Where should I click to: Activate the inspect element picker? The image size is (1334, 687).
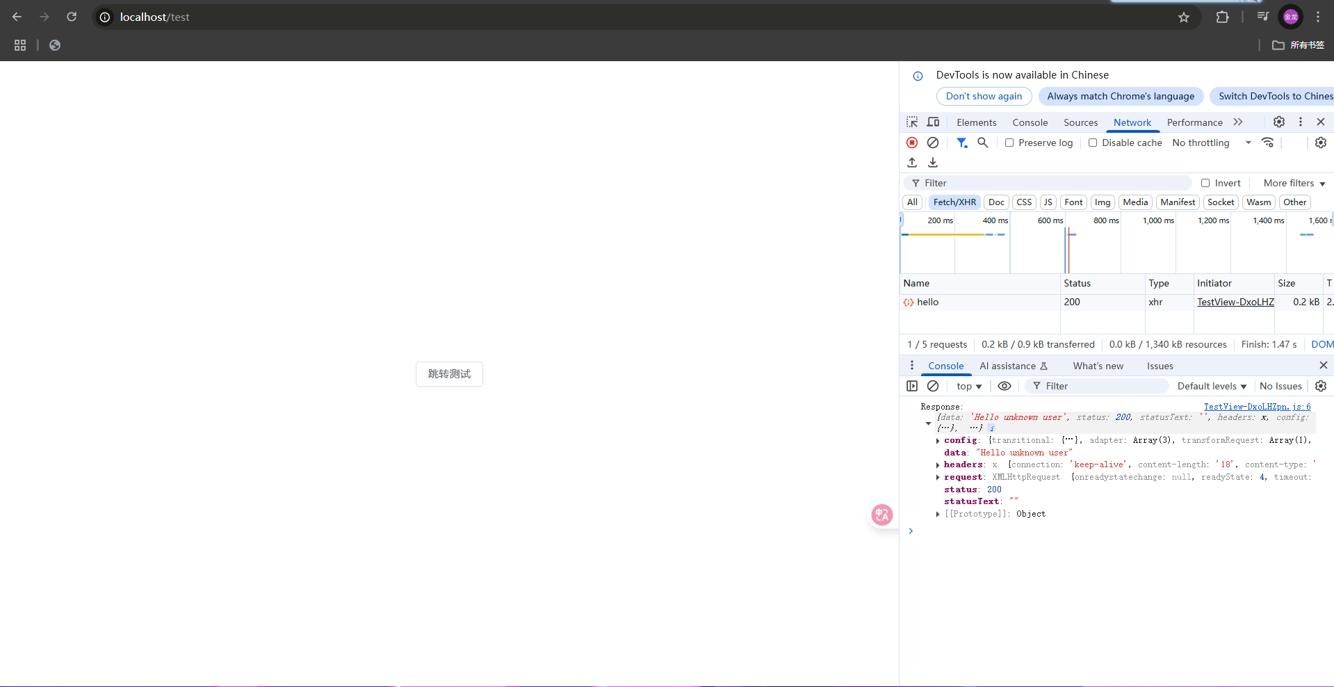pos(912,122)
